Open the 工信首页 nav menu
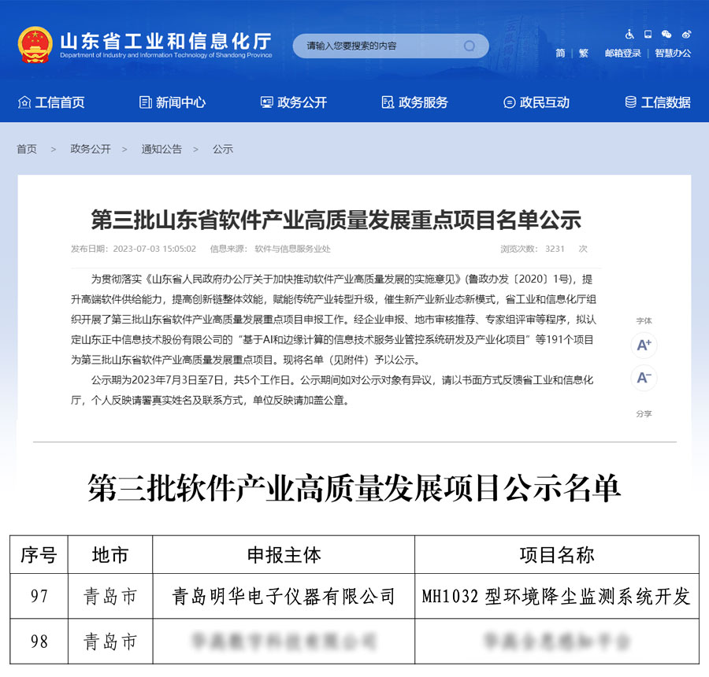 click(51, 102)
